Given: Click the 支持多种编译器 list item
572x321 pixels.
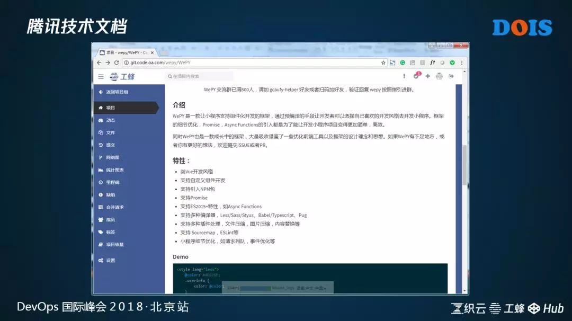Looking at the screenshot, I should coord(244,215).
